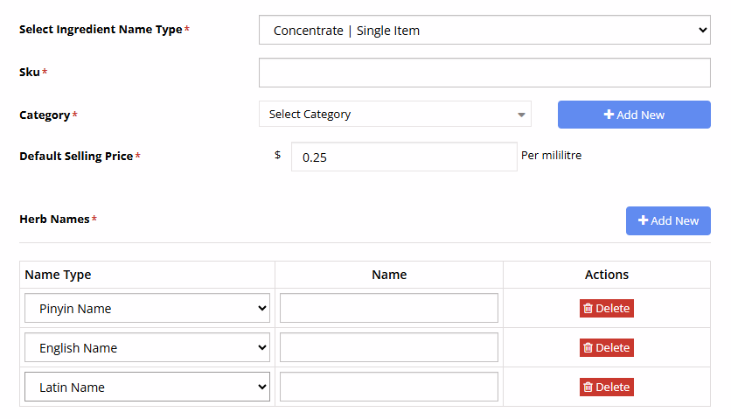Click the trash icon in the Latin Name row

pyautogui.click(x=588, y=387)
